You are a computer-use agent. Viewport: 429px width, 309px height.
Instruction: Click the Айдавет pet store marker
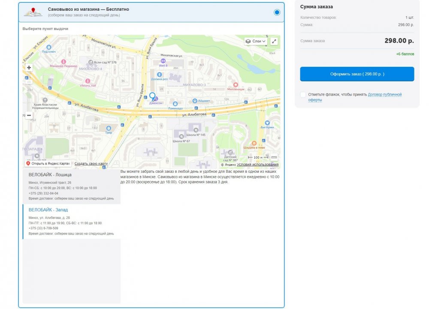click(x=195, y=101)
